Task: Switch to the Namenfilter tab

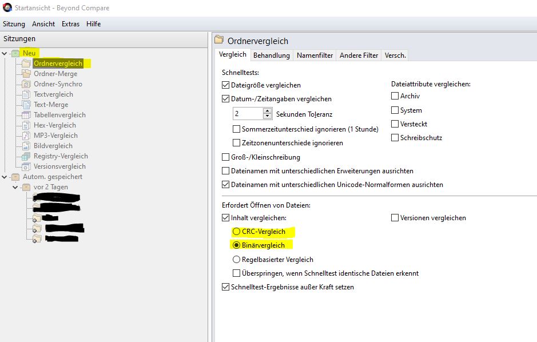Action: (315, 55)
